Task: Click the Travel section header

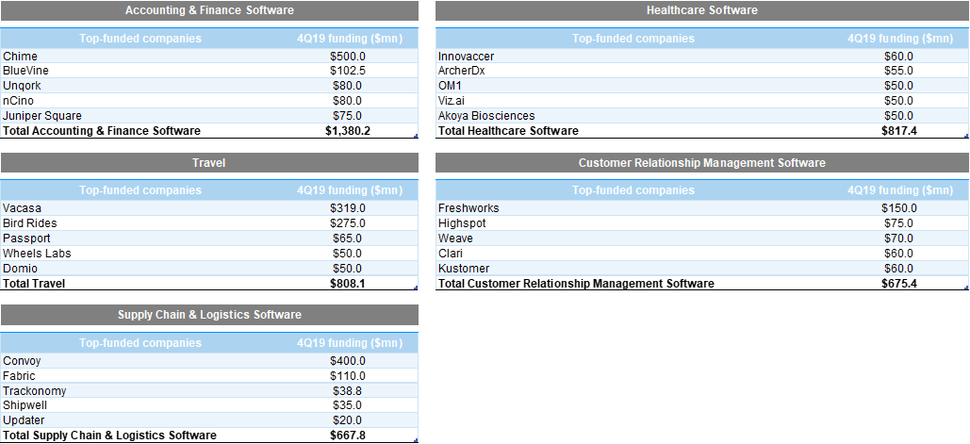Action: pyautogui.click(x=209, y=163)
